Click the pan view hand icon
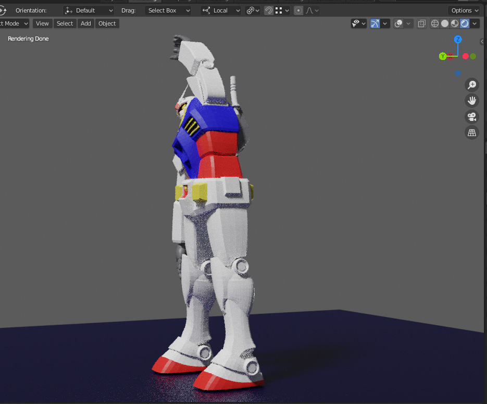Image resolution: width=487 pixels, height=404 pixels. point(472,101)
